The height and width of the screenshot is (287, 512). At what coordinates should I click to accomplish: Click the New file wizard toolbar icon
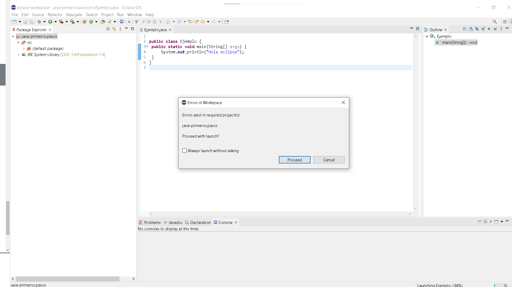tap(15, 22)
